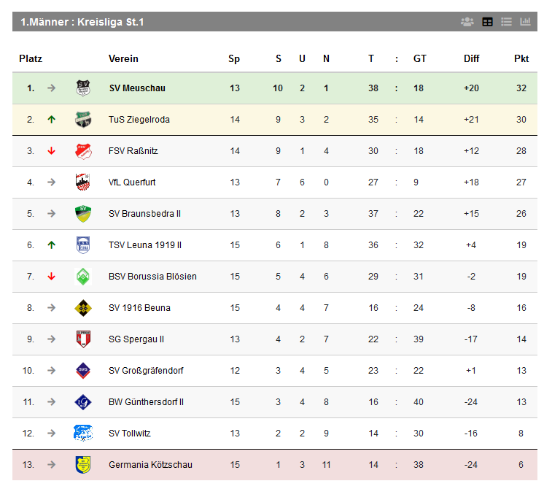
Task: Click the Germania Kötzschau crest
Action: pyautogui.click(x=83, y=465)
